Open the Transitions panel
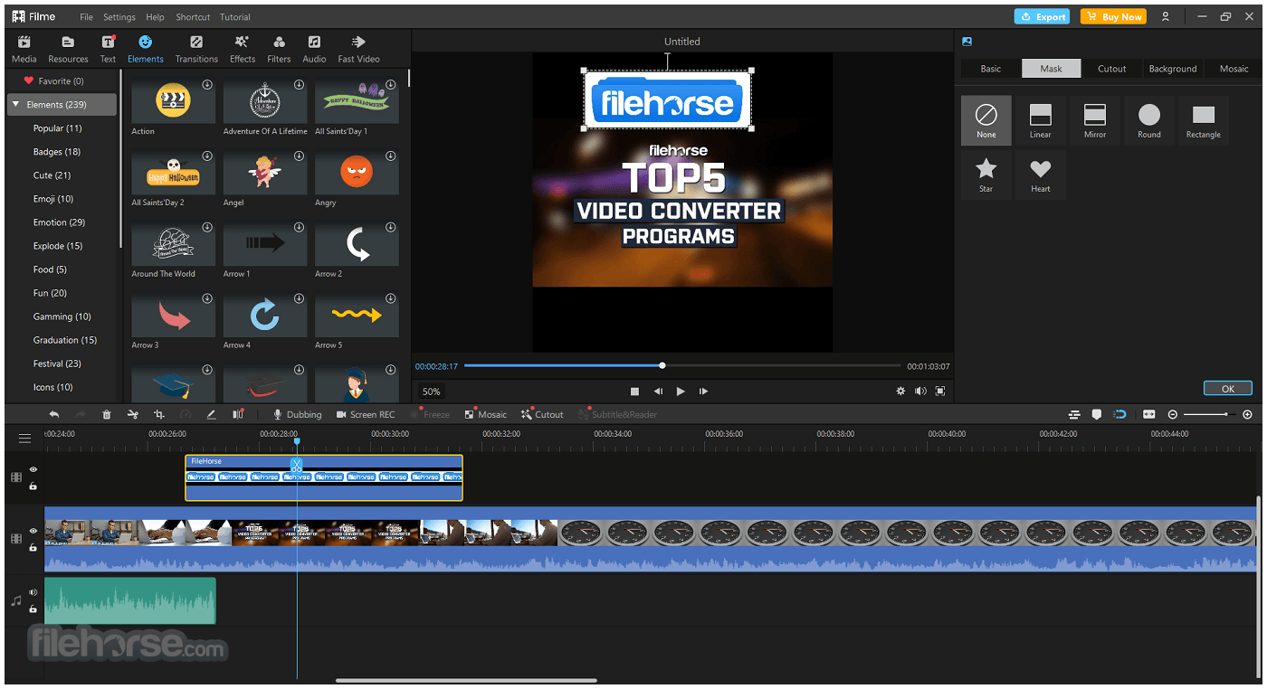Screen dimensions: 1267x689 [196, 49]
